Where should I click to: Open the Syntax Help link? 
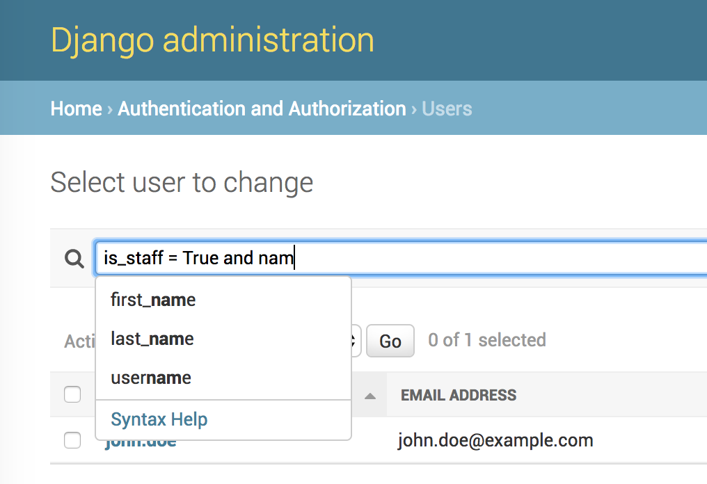click(159, 419)
